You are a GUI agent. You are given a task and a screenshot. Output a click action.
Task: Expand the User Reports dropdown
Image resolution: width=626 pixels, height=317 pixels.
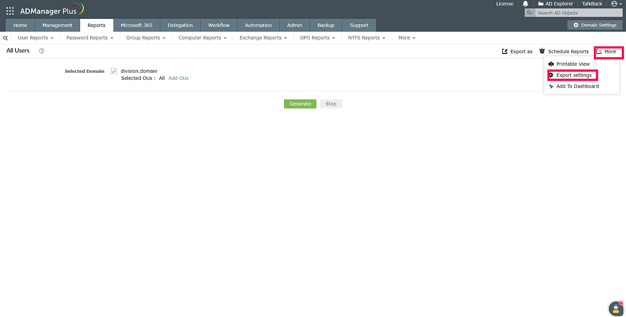[x=35, y=38]
